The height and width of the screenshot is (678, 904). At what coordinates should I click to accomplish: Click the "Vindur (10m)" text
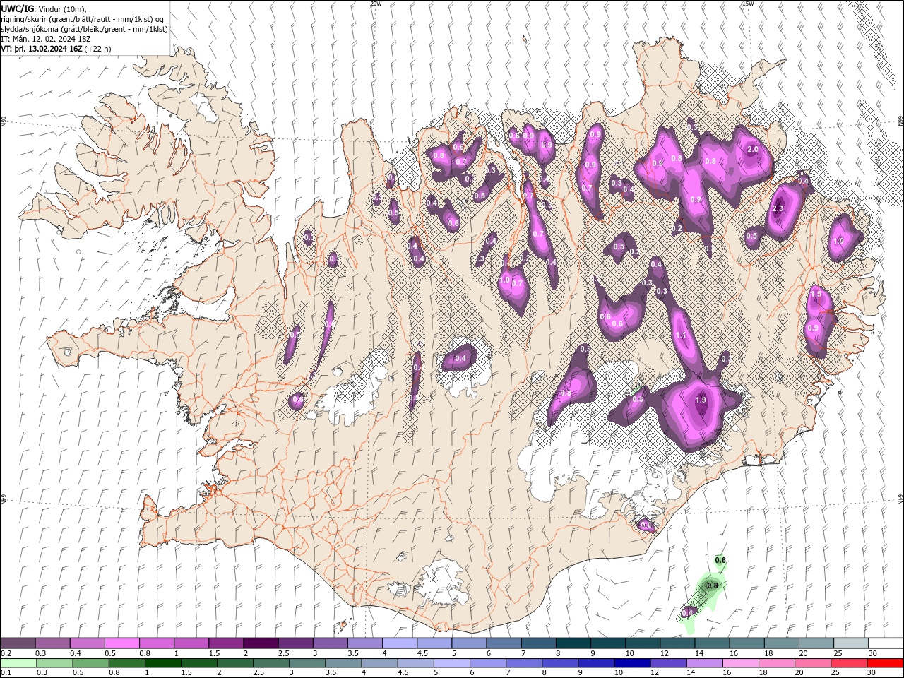[61, 8]
